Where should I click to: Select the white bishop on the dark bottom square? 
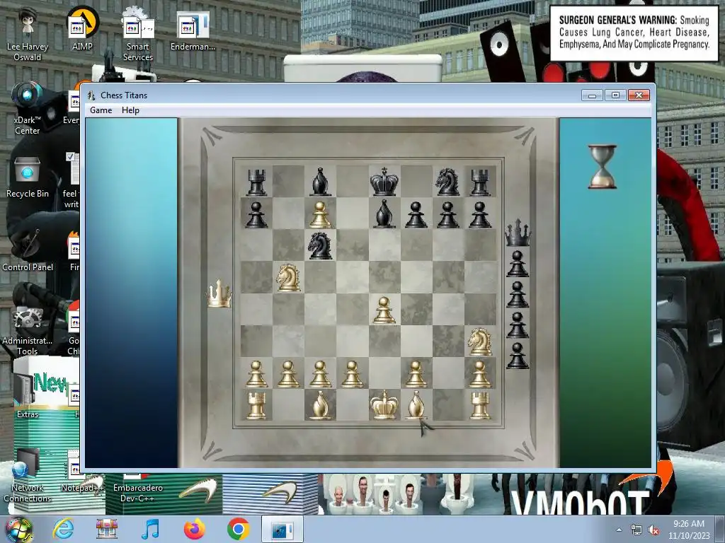coord(320,405)
